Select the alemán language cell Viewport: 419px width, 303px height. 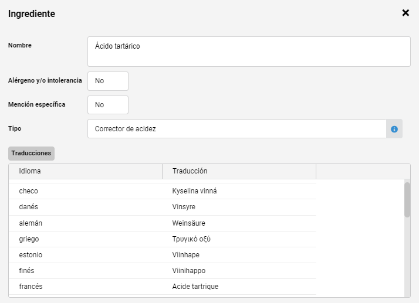86,223
